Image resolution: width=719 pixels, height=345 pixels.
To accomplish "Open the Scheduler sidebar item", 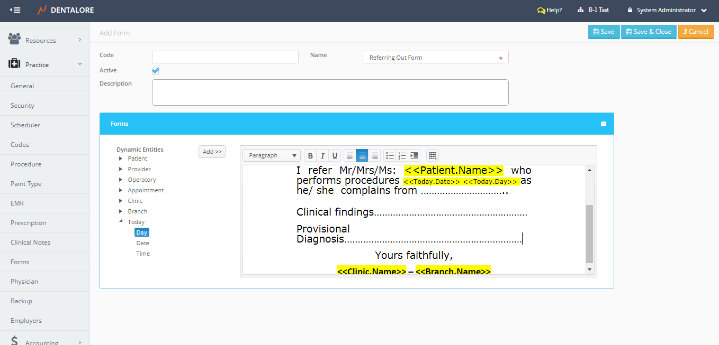I will [x=25, y=125].
